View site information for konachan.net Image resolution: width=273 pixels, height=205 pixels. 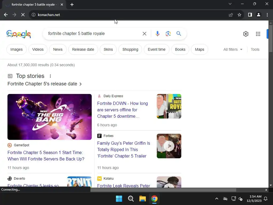(33, 15)
